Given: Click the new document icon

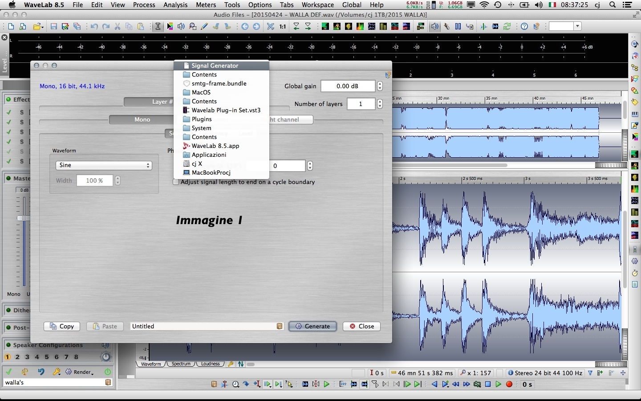Looking at the screenshot, I should coord(11,27).
